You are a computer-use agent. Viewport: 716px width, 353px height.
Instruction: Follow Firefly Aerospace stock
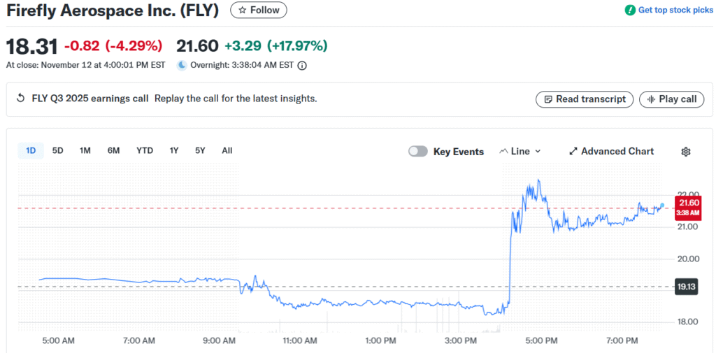259,10
